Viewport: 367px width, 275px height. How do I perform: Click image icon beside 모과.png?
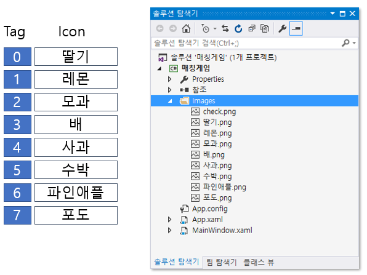(x=195, y=144)
